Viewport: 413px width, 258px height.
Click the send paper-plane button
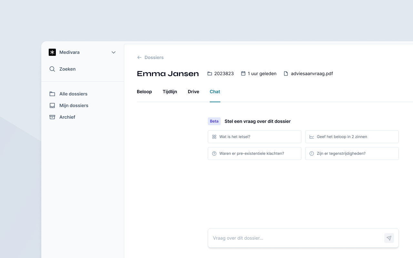[x=389, y=238]
